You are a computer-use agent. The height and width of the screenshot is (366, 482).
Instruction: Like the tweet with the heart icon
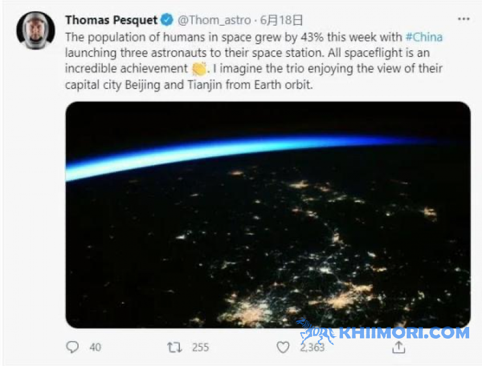click(x=283, y=347)
